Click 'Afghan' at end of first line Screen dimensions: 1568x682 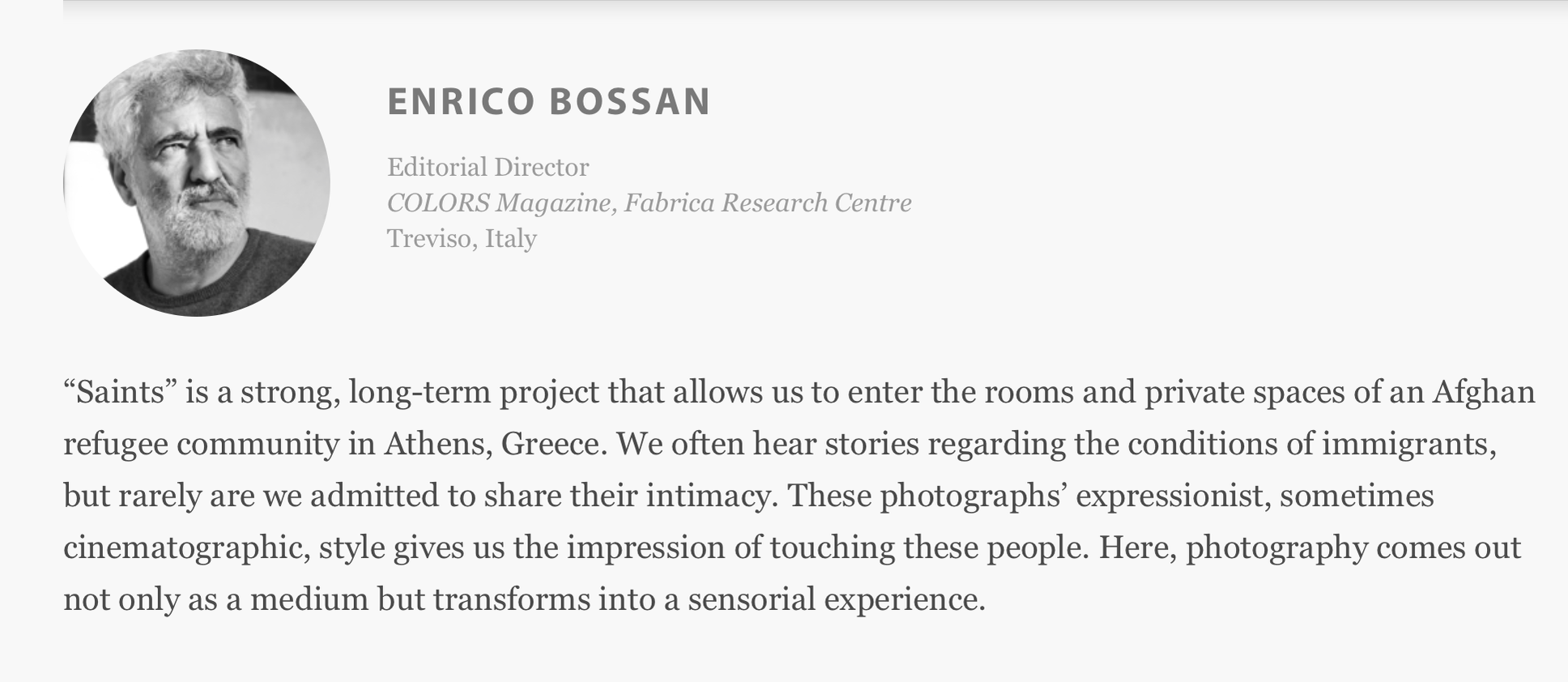[x=1484, y=393]
